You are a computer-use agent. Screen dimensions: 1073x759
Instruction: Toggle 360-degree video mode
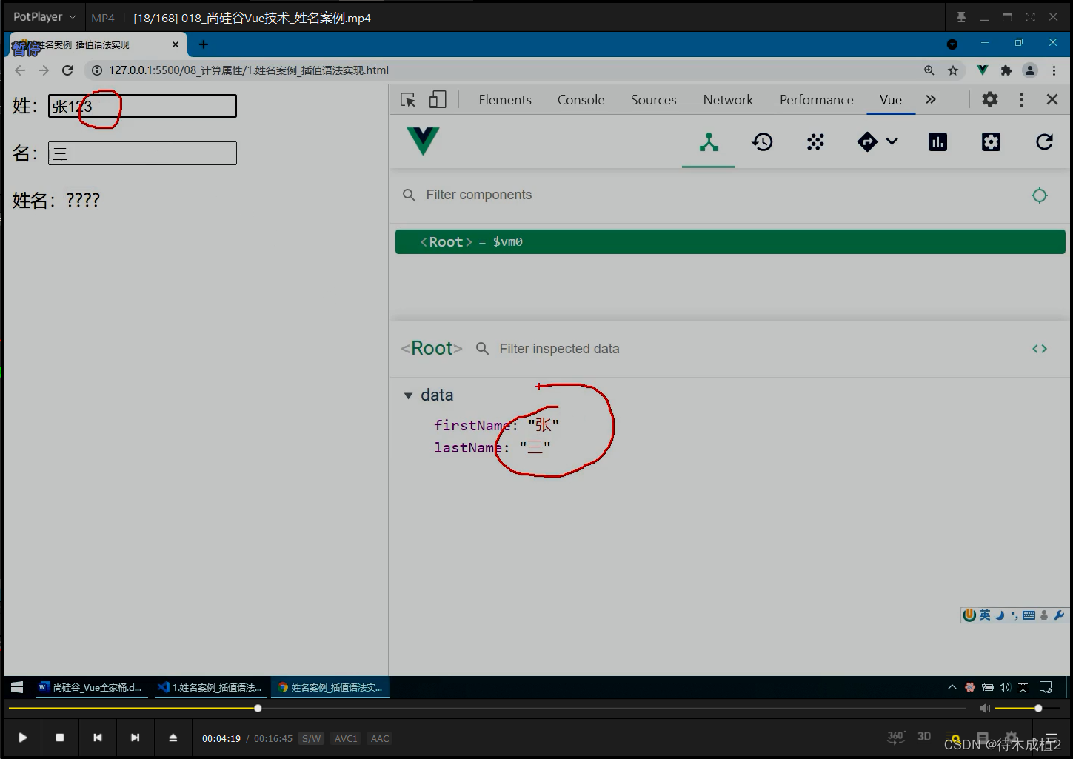click(896, 737)
